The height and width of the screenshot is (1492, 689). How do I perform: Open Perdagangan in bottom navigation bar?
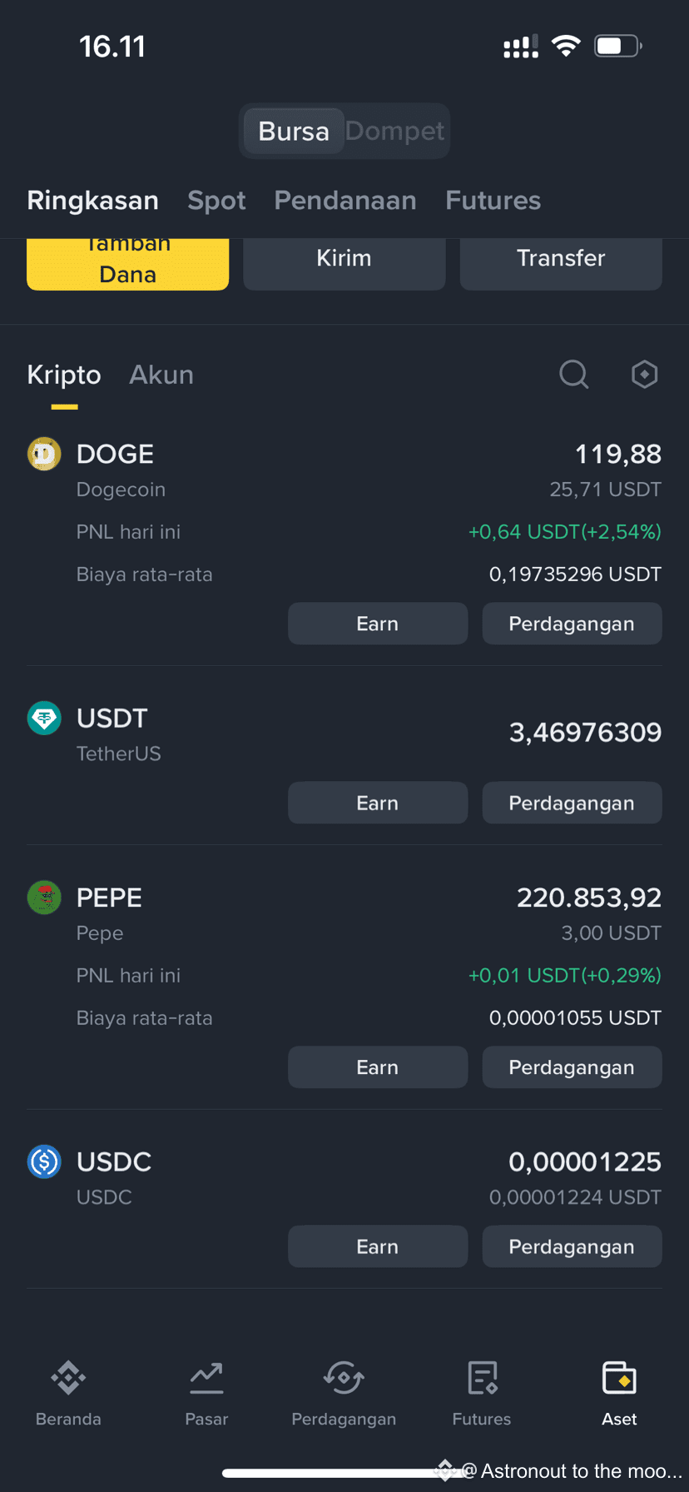pyautogui.click(x=344, y=1393)
